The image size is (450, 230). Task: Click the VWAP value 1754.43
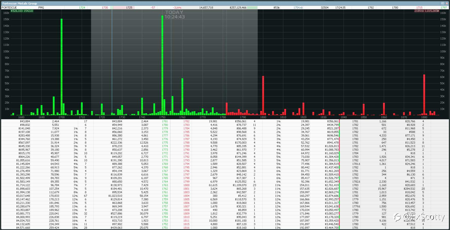[x=298, y=8]
